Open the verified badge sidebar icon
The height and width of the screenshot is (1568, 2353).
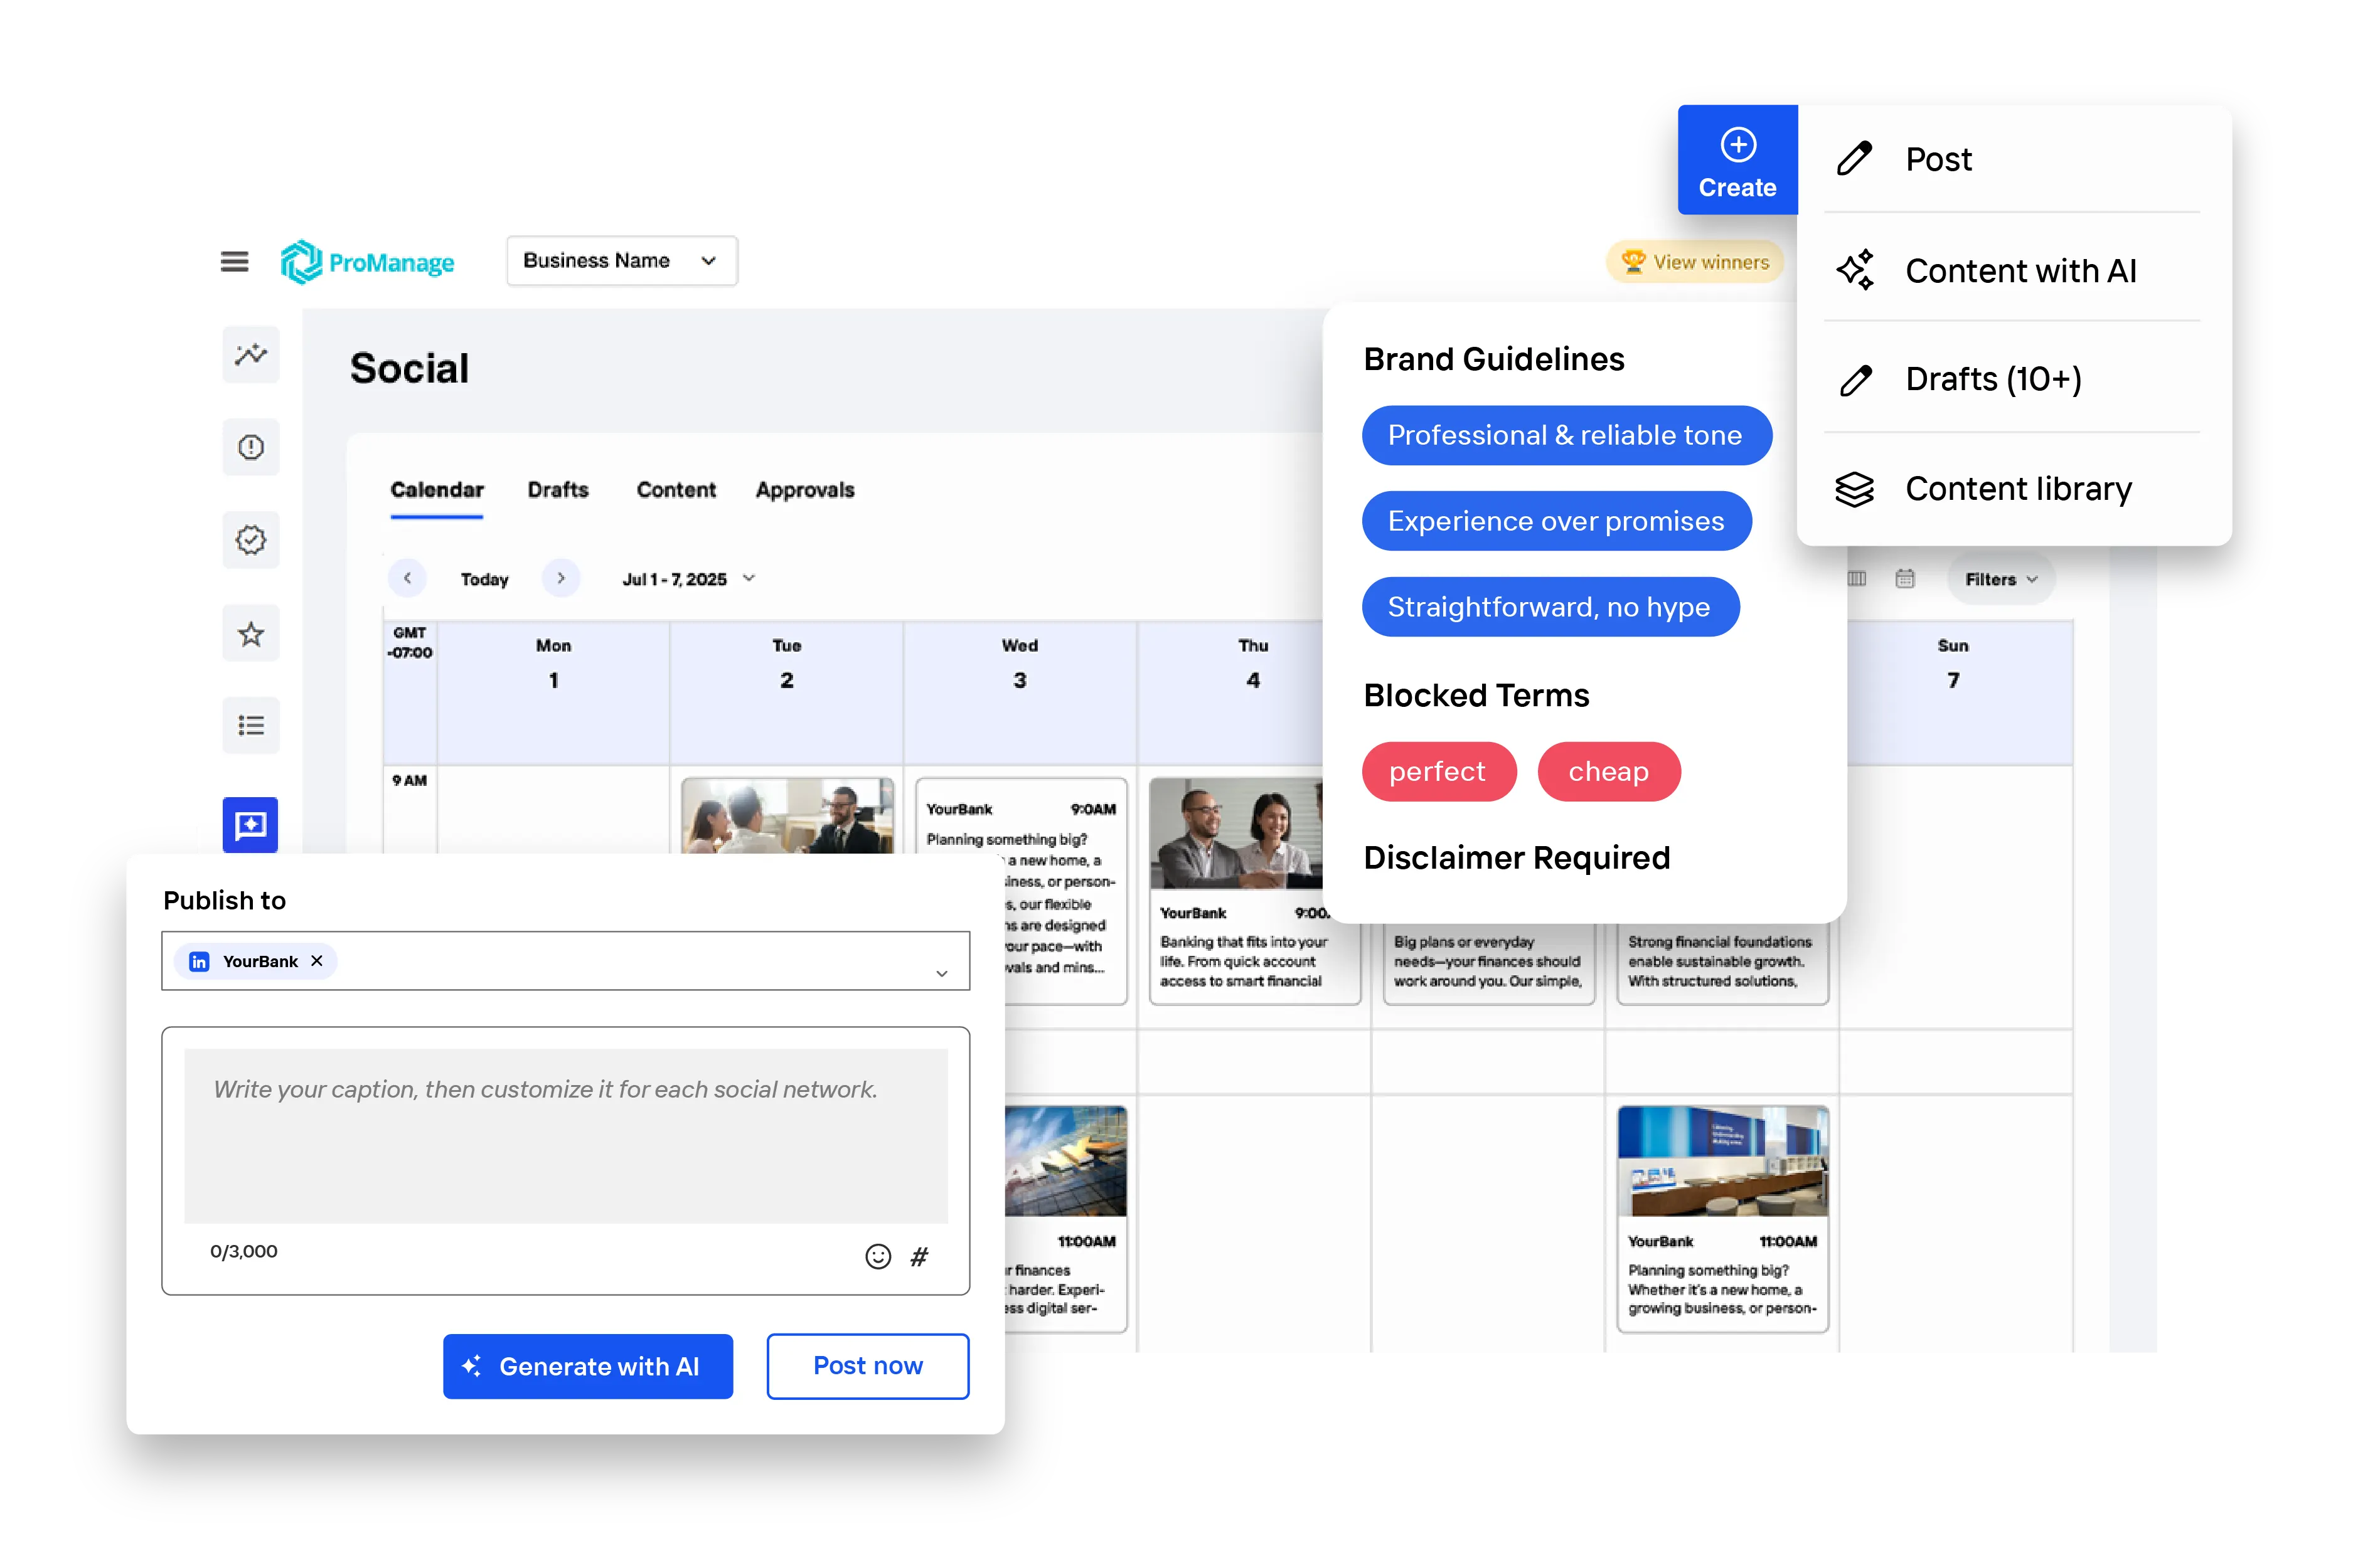(250, 540)
